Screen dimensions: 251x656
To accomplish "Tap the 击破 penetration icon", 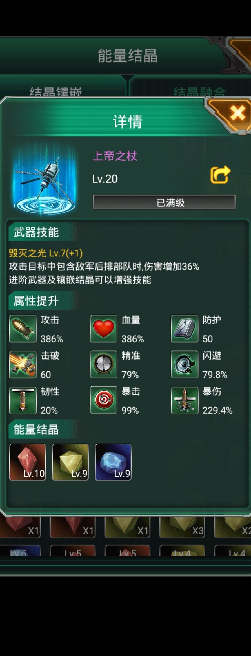I will (x=23, y=364).
